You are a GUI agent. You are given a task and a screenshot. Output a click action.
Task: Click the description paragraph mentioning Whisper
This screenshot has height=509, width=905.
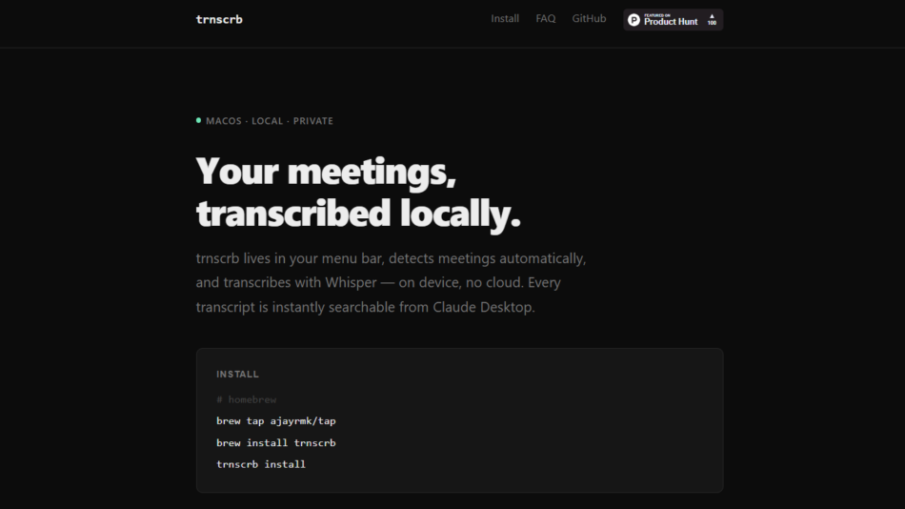[391, 282]
